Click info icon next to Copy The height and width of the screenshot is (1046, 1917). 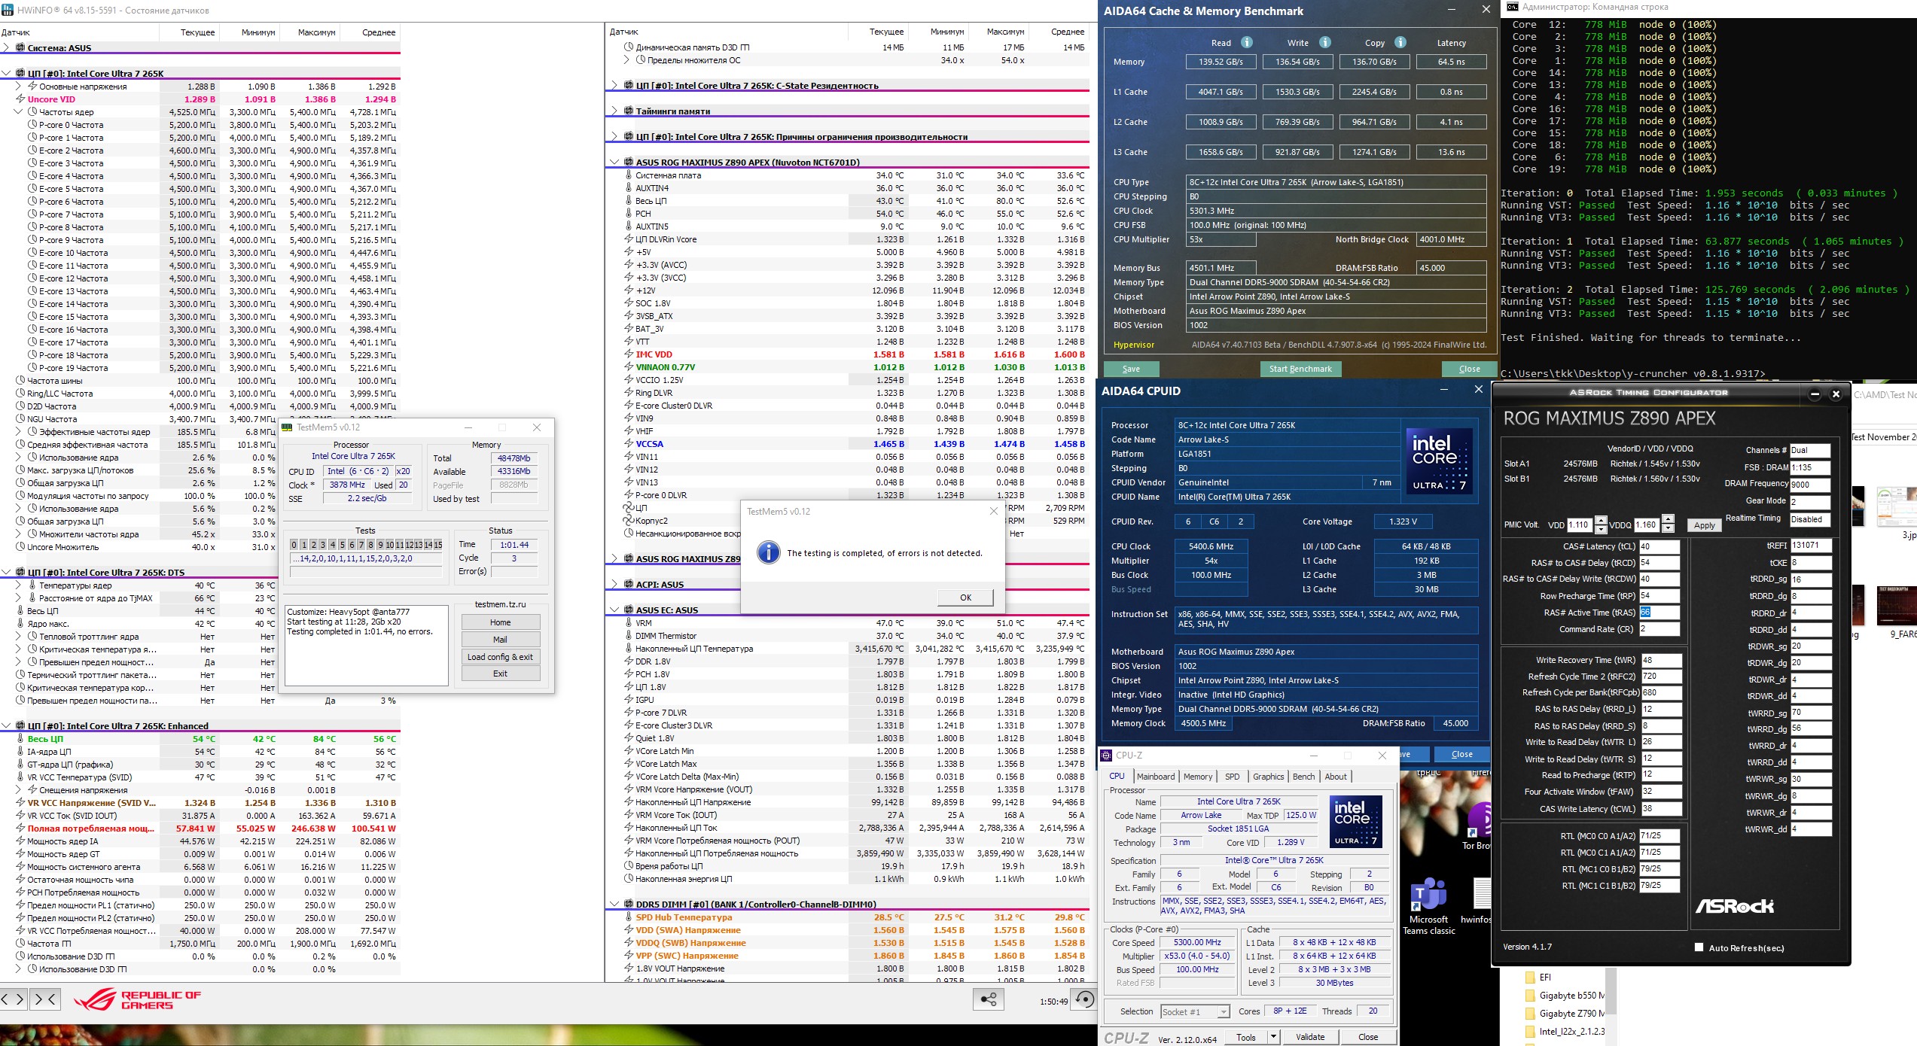click(x=1400, y=42)
